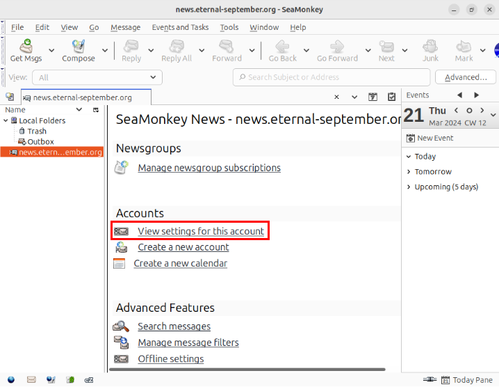This screenshot has width=499, height=387.
Task: Open the File menu
Action: (17, 27)
